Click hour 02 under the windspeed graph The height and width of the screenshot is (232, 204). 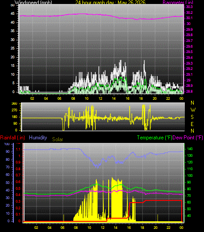click(x=32, y=98)
